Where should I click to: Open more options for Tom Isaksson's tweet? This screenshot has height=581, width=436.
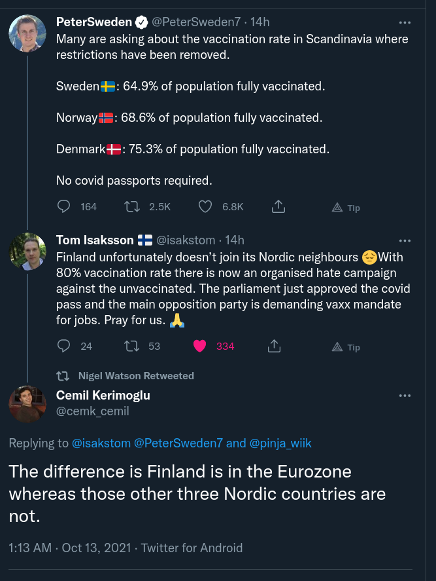[405, 240]
